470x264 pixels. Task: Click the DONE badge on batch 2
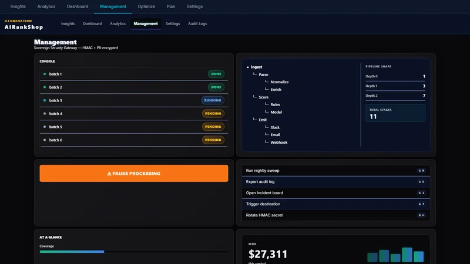click(x=216, y=87)
